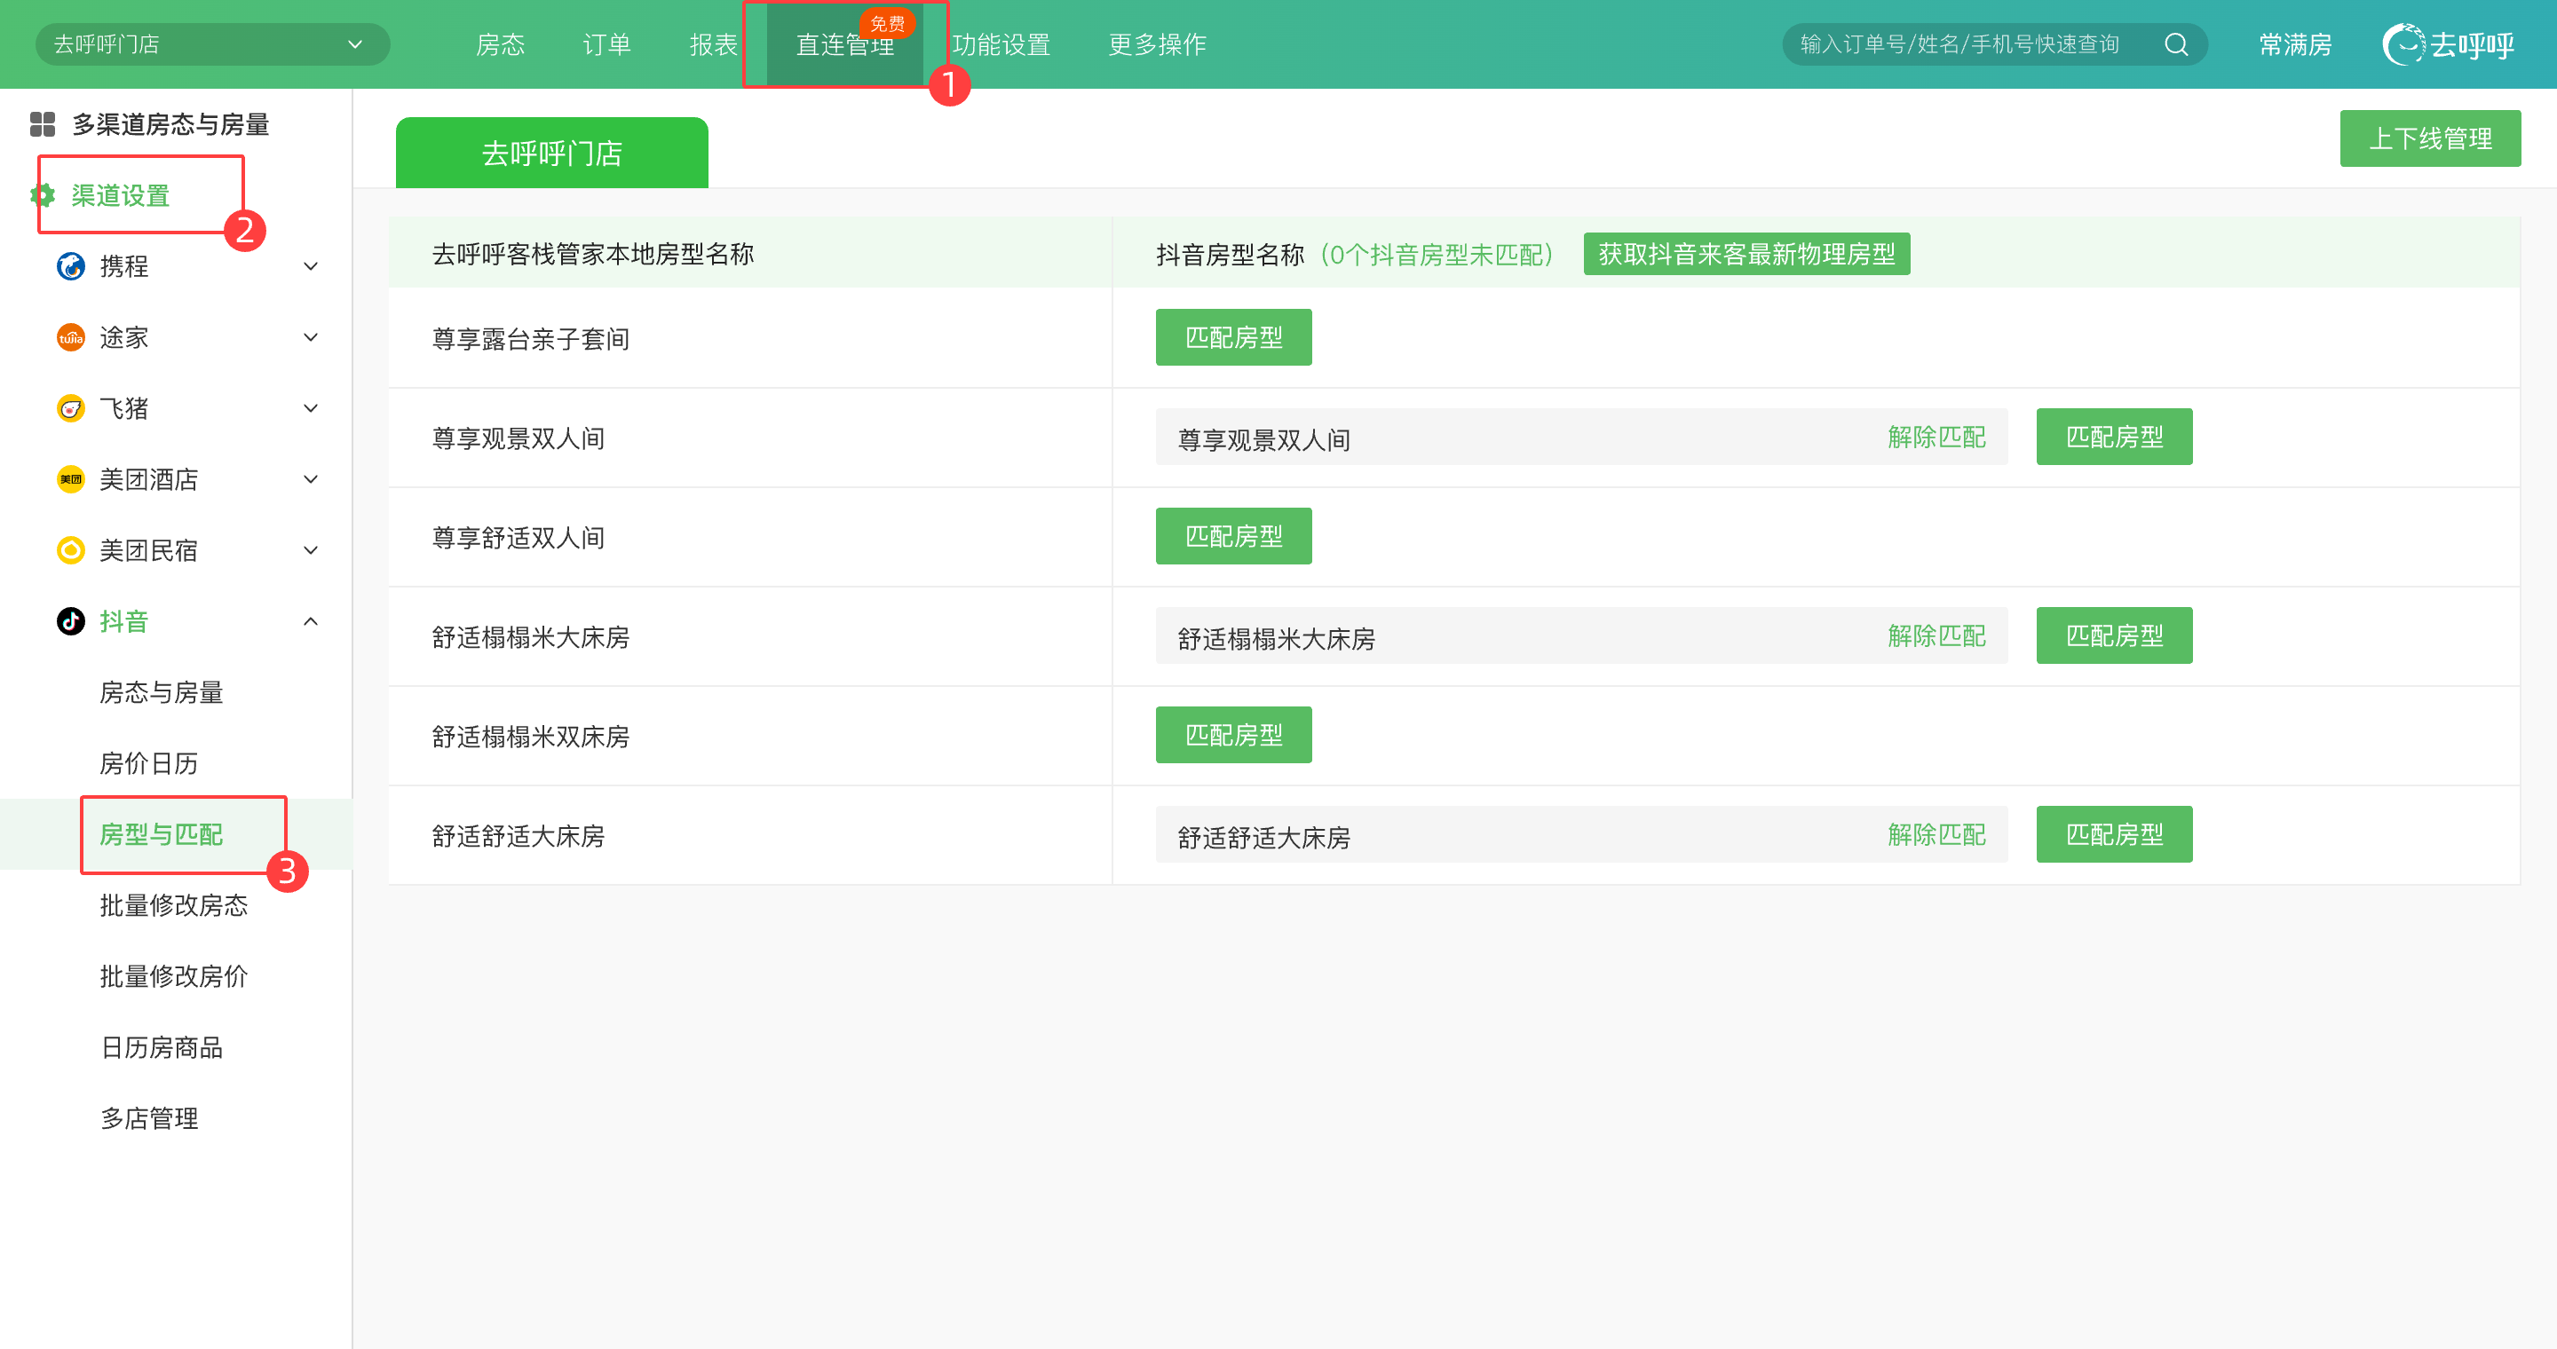Select the 去呼呼门店 green tab

[x=552, y=153]
